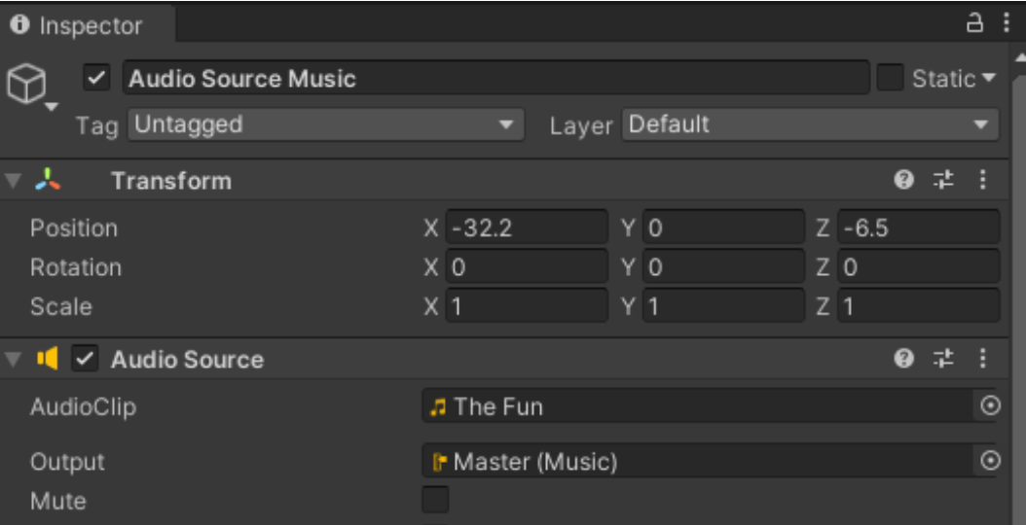
Task: Open the Inspector panel kebab menu
Action: tap(1006, 25)
